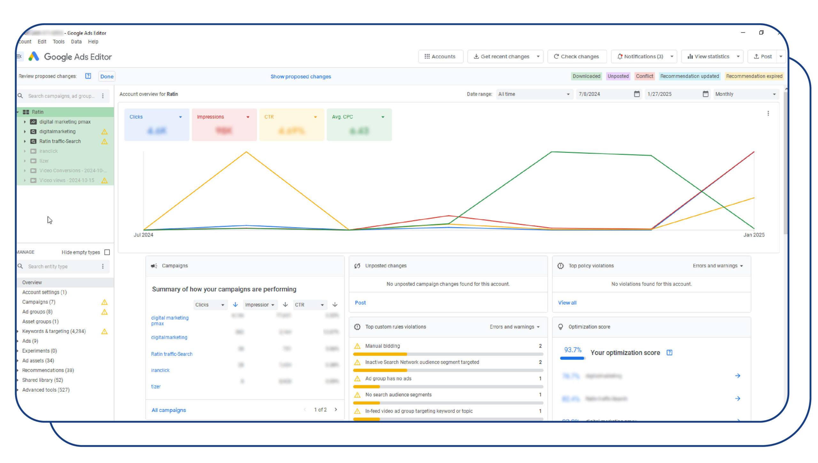Screen dimensions: 818x463
Task: Open Get recent changes dropdown arrow
Action: (538, 57)
